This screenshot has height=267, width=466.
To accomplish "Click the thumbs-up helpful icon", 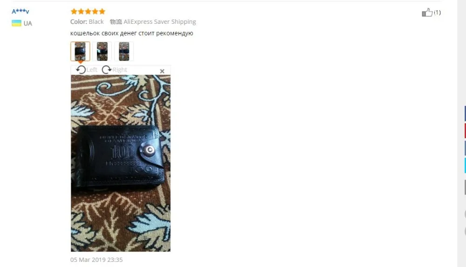I will click(x=427, y=12).
